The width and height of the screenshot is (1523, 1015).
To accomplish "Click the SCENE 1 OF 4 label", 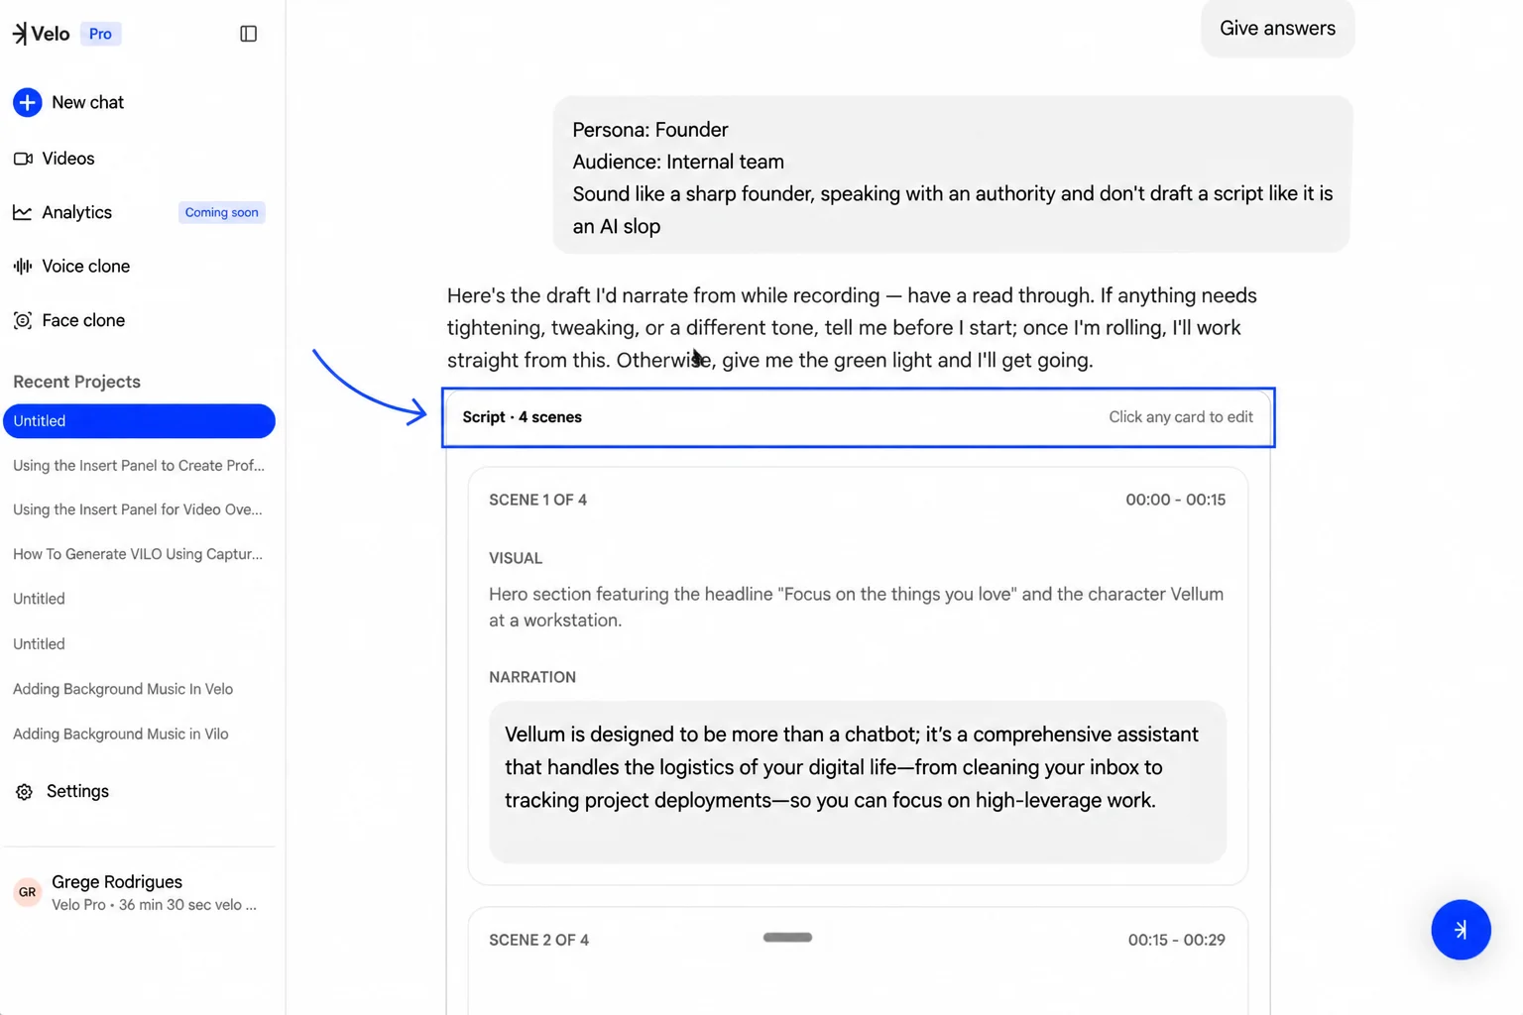I will click(x=537, y=500).
